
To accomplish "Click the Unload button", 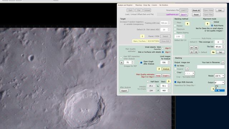I will tap(147, 10).
